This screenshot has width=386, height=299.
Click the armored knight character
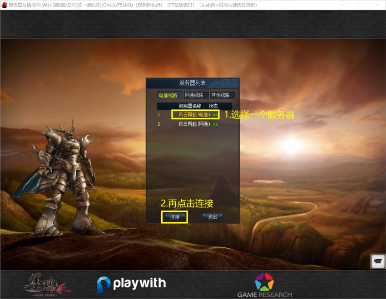pyautogui.click(x=69, y=172)
